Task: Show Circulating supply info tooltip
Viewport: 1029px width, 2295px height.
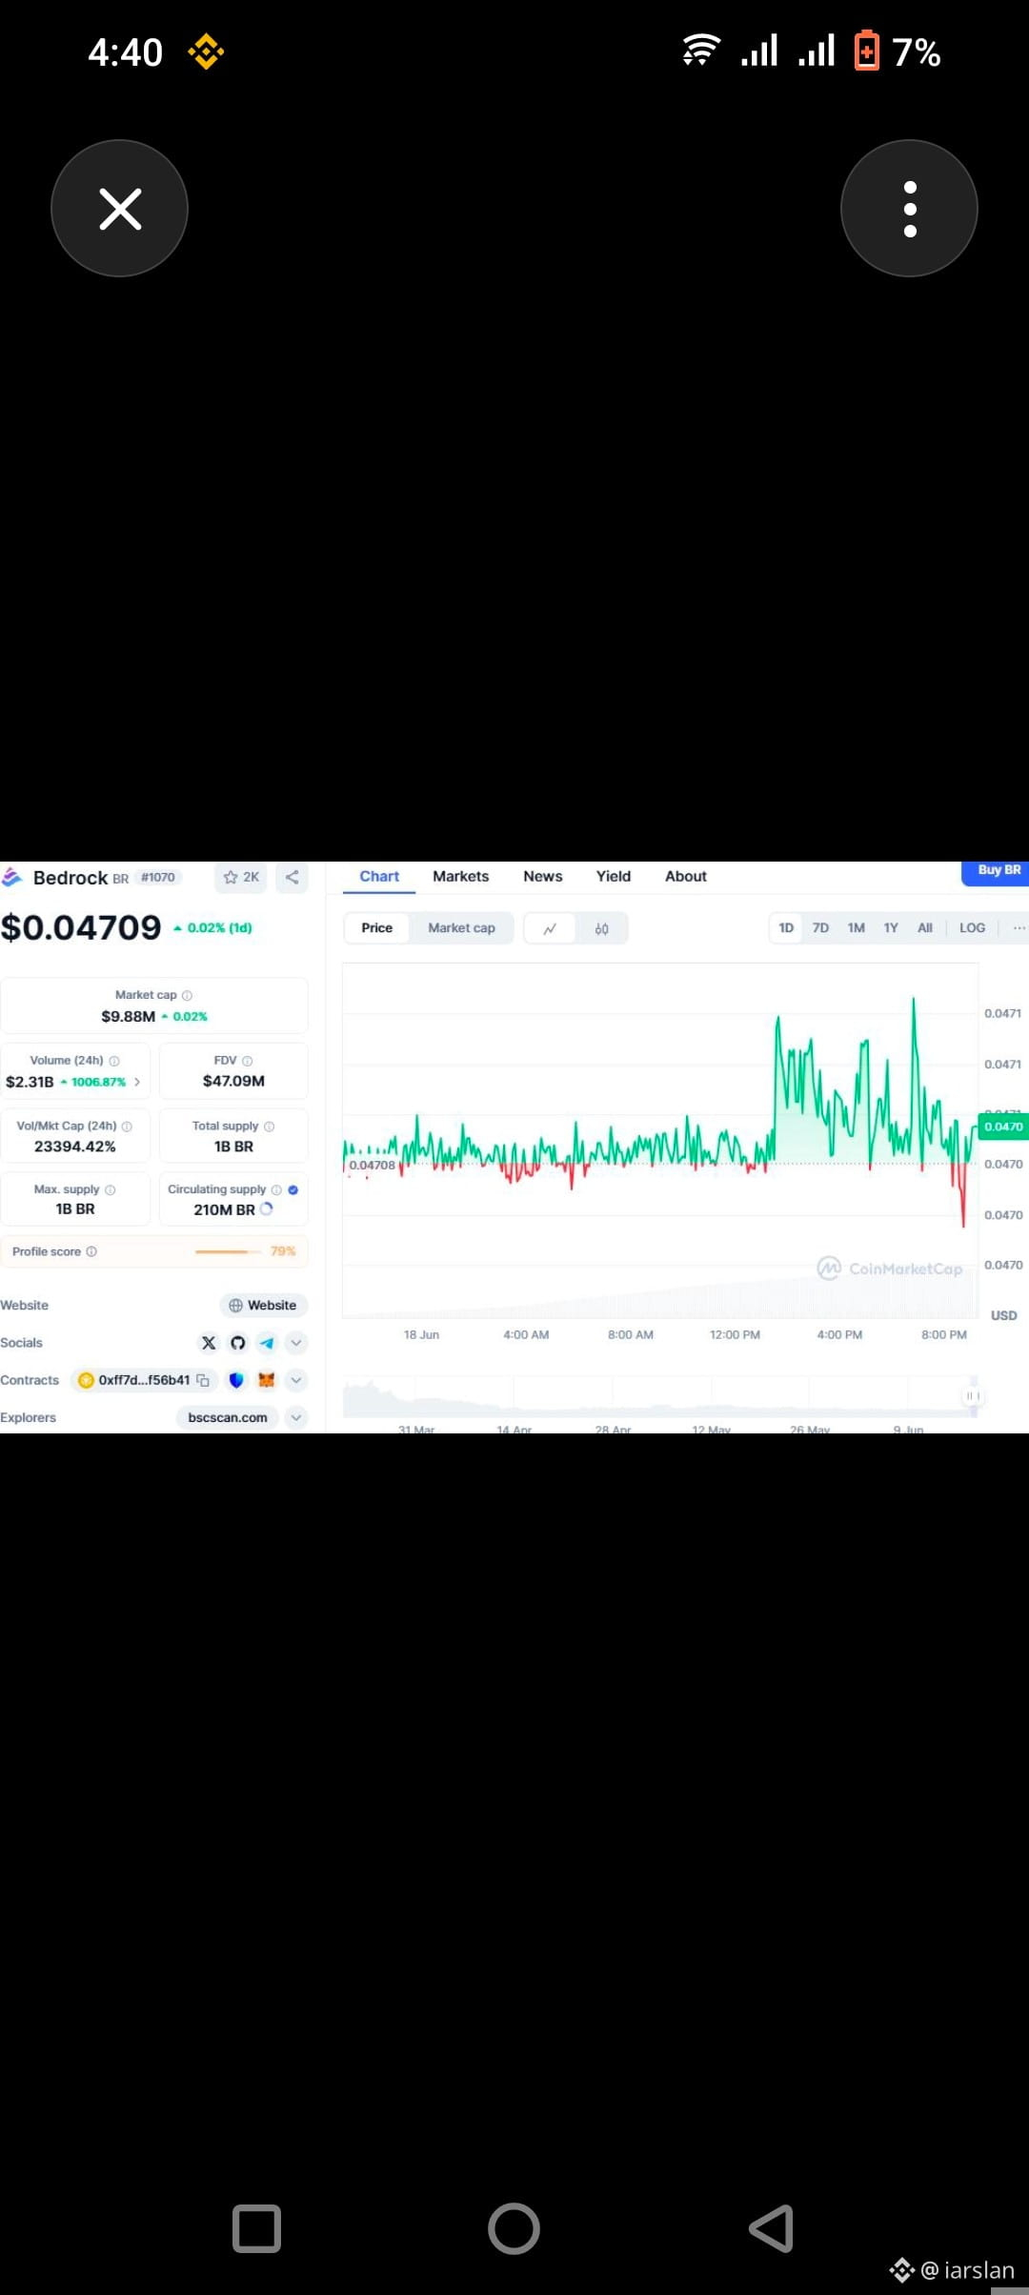Action: click(276, 1189)
